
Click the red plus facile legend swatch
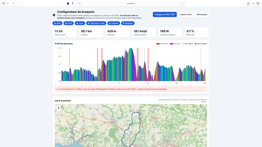158,44
